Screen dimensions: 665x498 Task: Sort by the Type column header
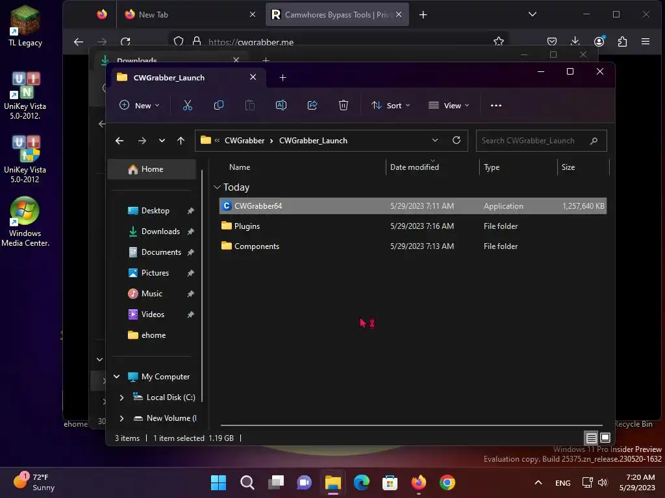coord(492,167)
